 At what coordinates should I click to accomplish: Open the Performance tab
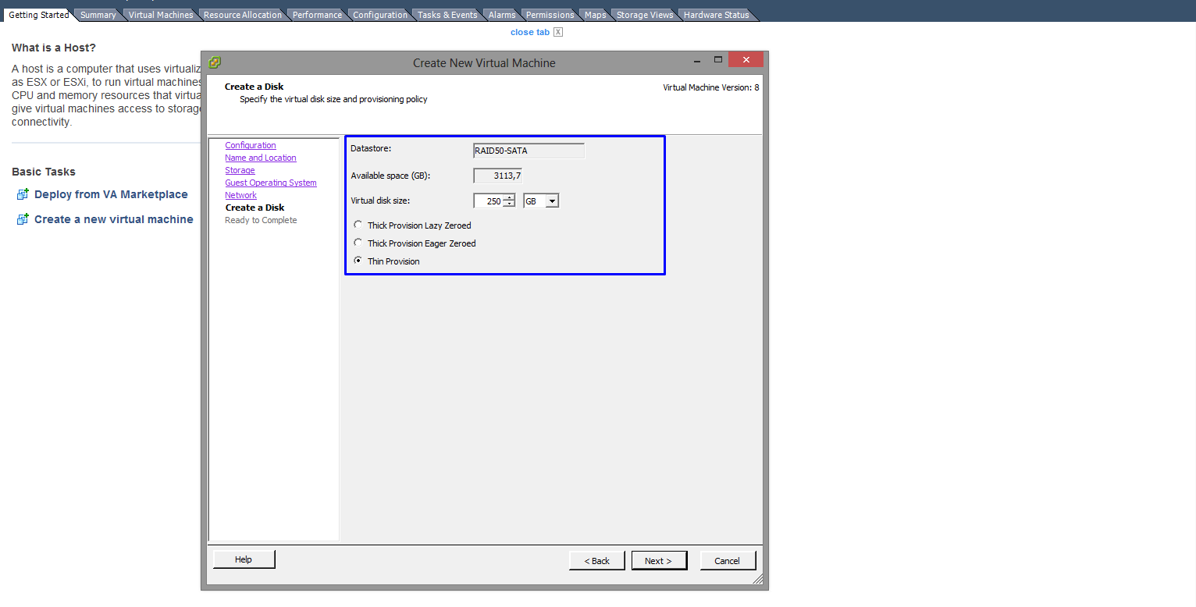(x=317, y=15)
